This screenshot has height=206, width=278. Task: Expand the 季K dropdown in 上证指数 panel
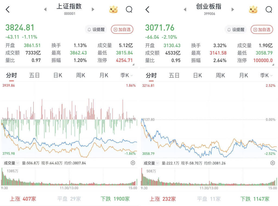[x=127, y=75]
